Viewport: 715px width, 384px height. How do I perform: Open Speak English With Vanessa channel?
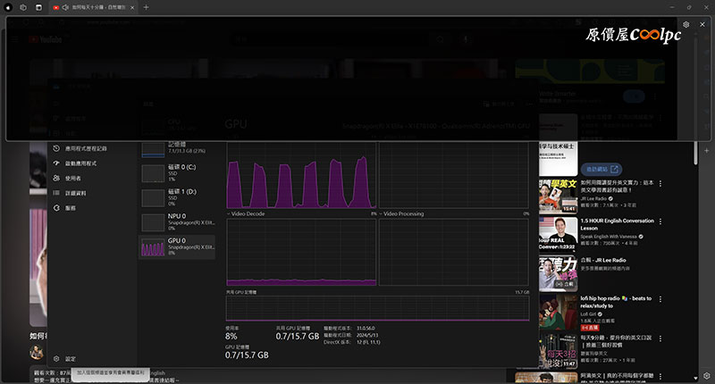point(609,237)
